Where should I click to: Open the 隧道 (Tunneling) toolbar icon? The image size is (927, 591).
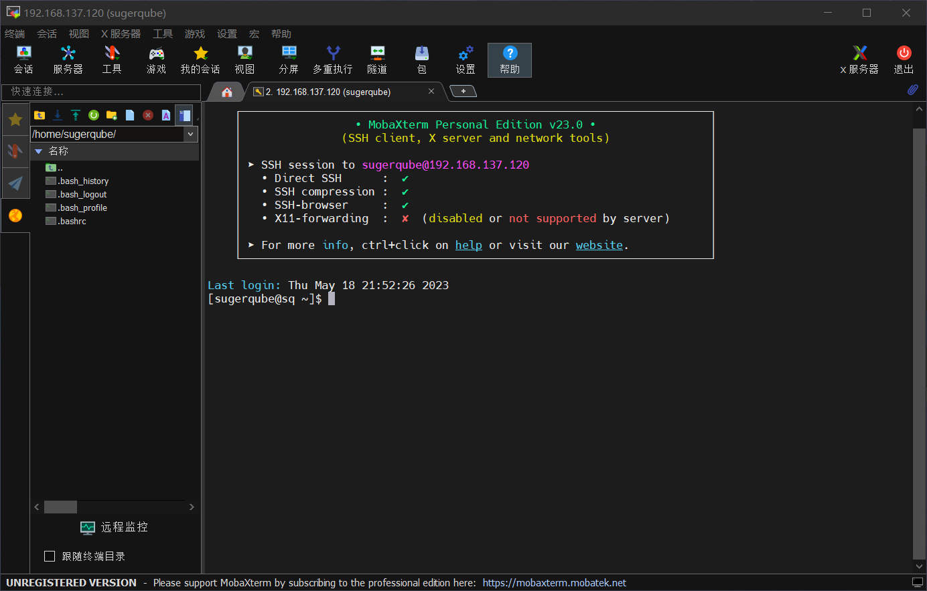tap(377, 60)
